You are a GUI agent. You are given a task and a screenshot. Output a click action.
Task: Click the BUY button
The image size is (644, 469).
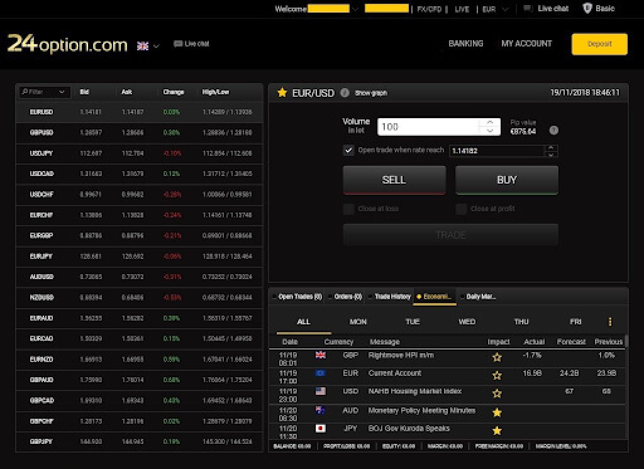pos(507,180)
